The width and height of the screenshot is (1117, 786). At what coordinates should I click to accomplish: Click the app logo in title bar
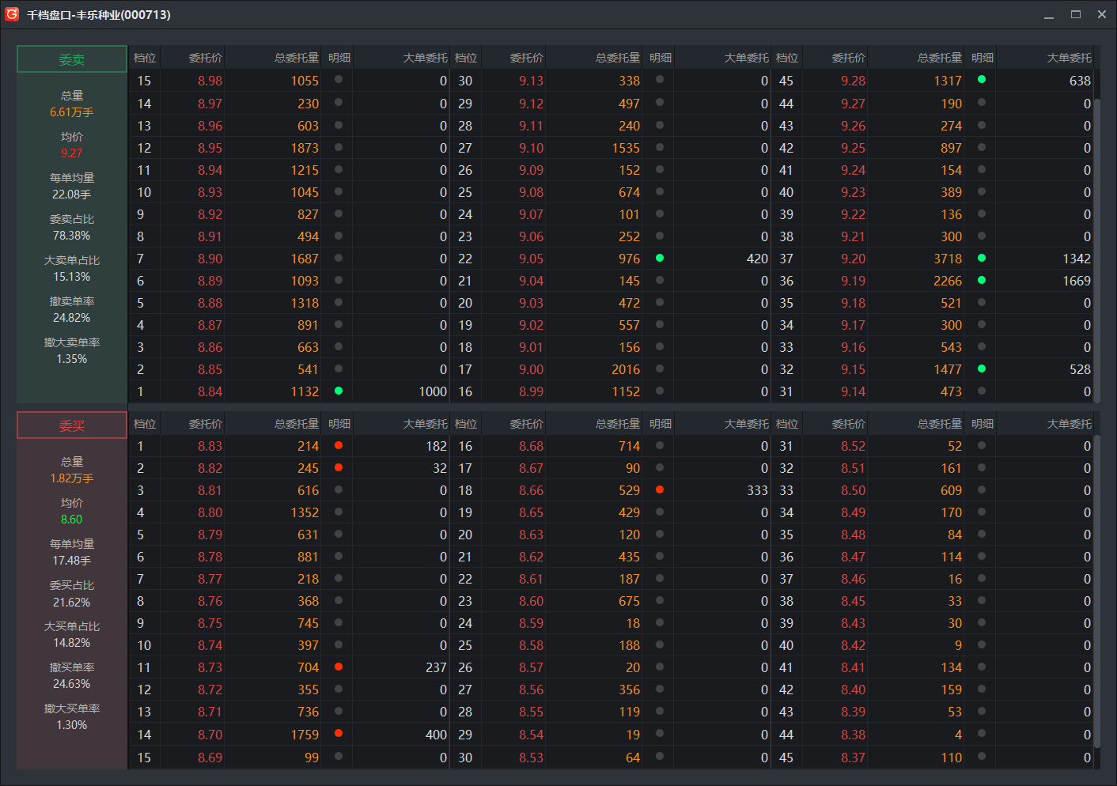pos(12,14)
